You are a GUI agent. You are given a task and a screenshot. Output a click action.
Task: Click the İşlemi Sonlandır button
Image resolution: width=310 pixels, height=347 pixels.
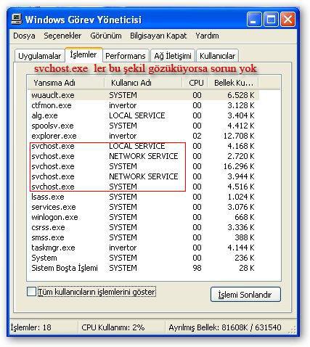[245, 295]
